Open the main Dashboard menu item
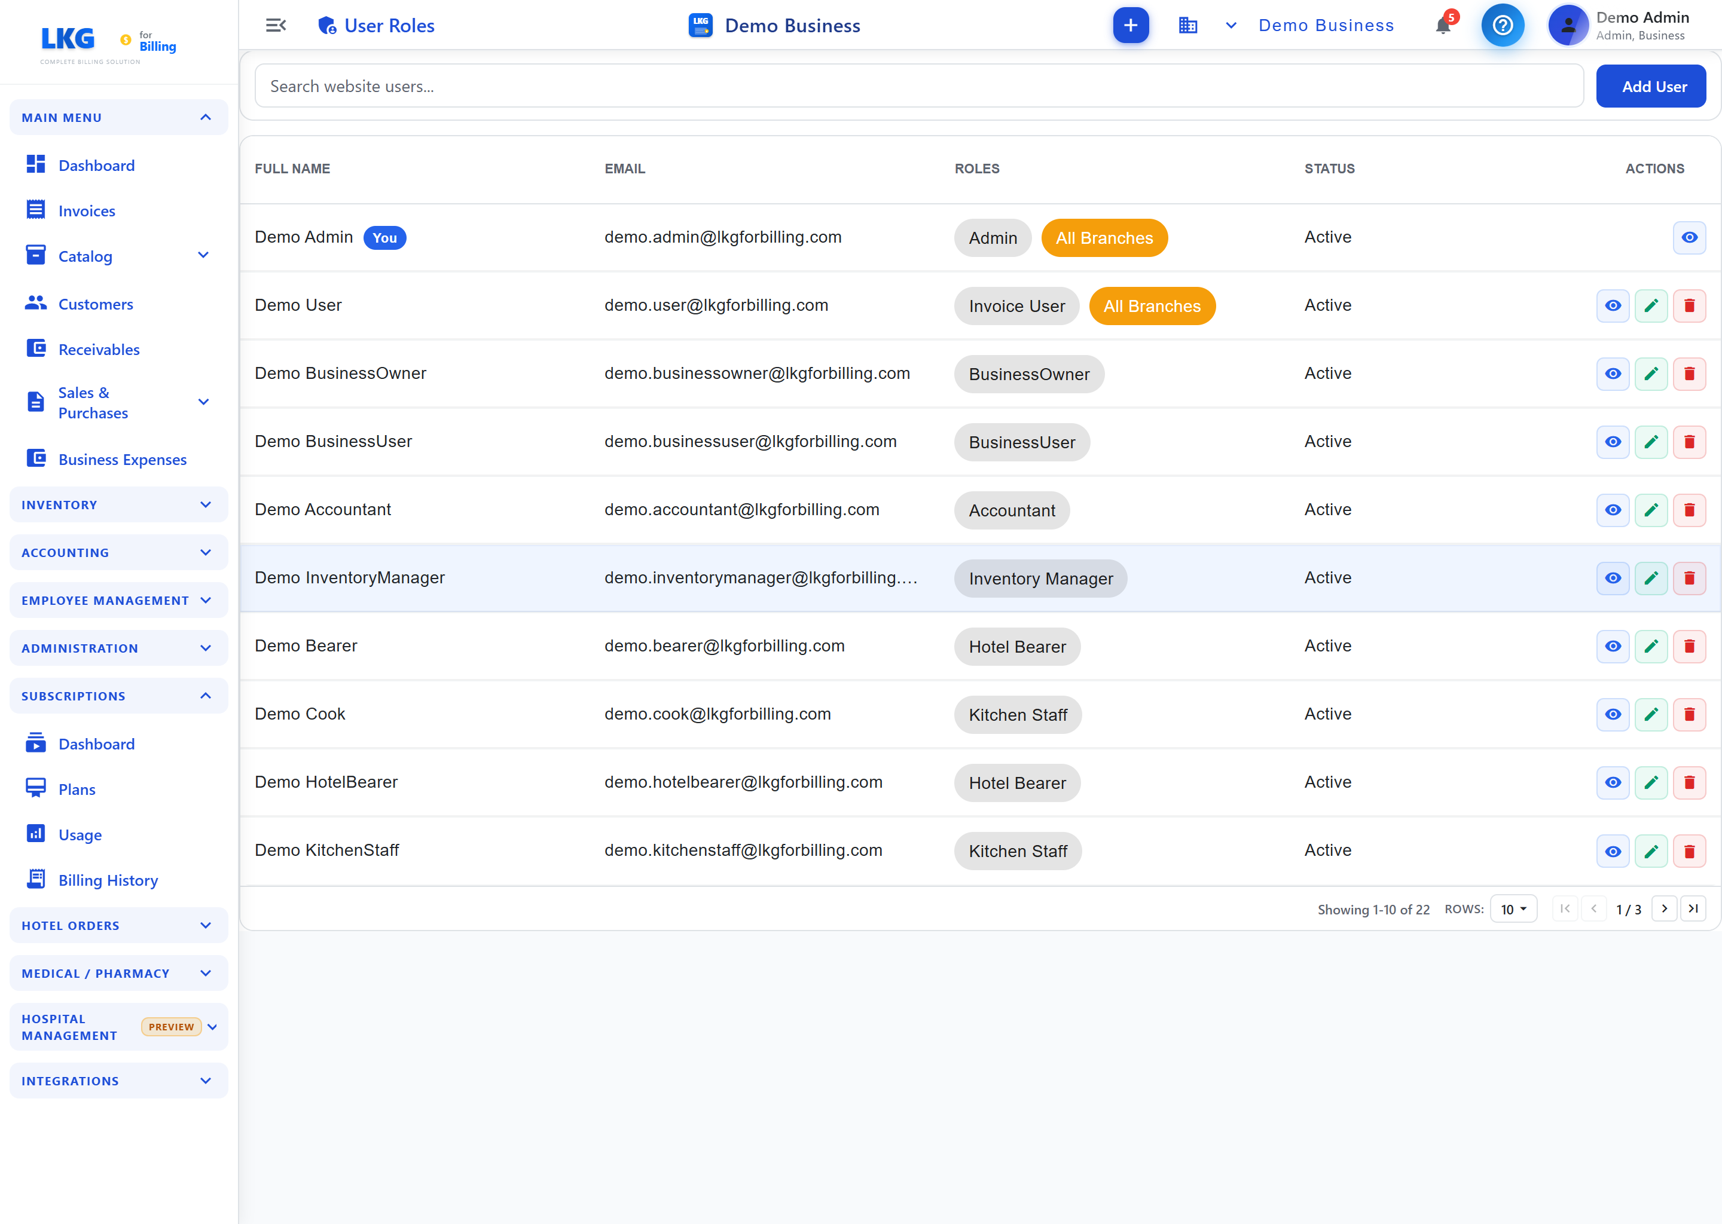 (118, 165)
